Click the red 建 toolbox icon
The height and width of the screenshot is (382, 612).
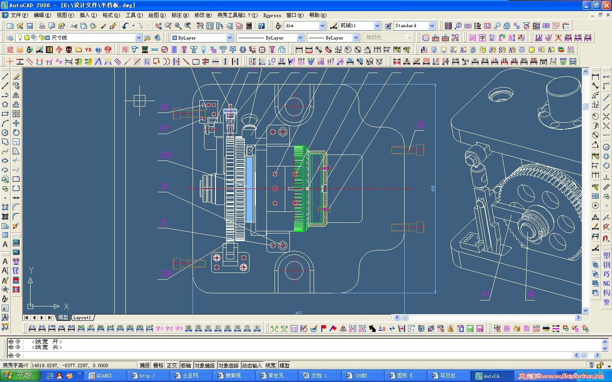point(10,50)
